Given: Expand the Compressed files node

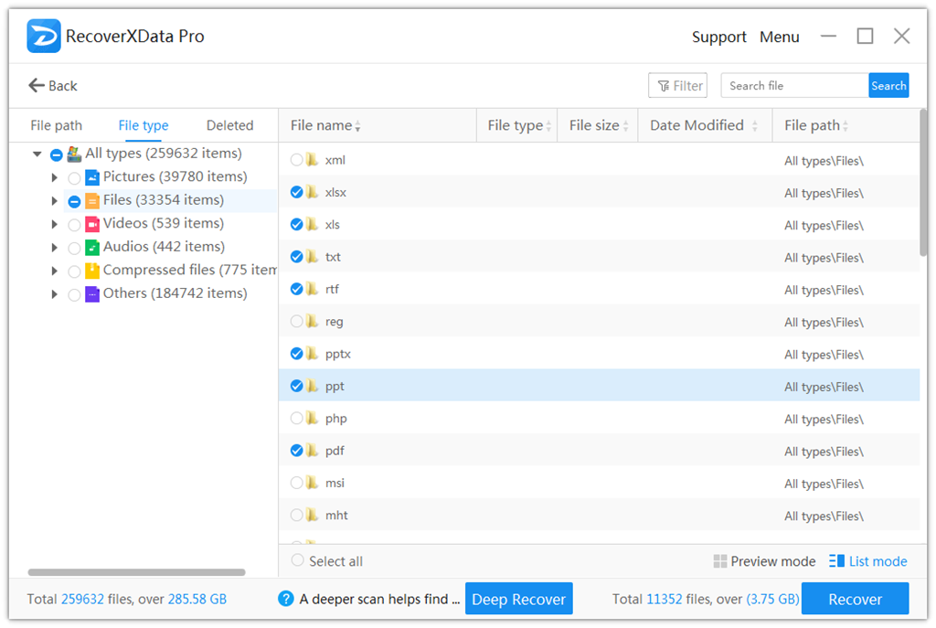Looking at the screenshot, I should pos(54,270).
